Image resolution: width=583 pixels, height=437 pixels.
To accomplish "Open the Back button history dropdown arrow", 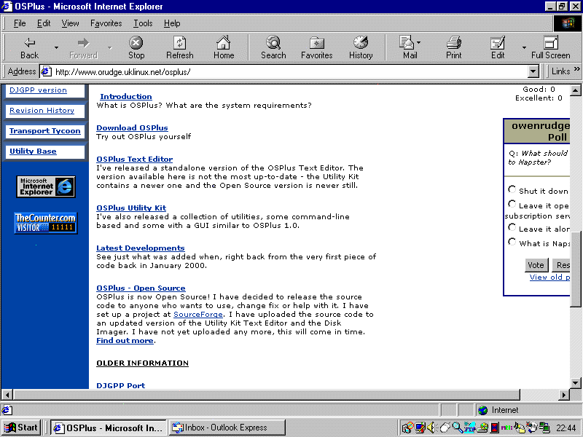I will click(56, 48).
